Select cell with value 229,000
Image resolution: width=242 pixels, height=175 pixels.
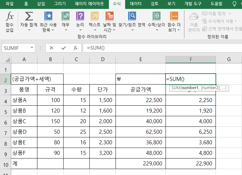[141, 164]
